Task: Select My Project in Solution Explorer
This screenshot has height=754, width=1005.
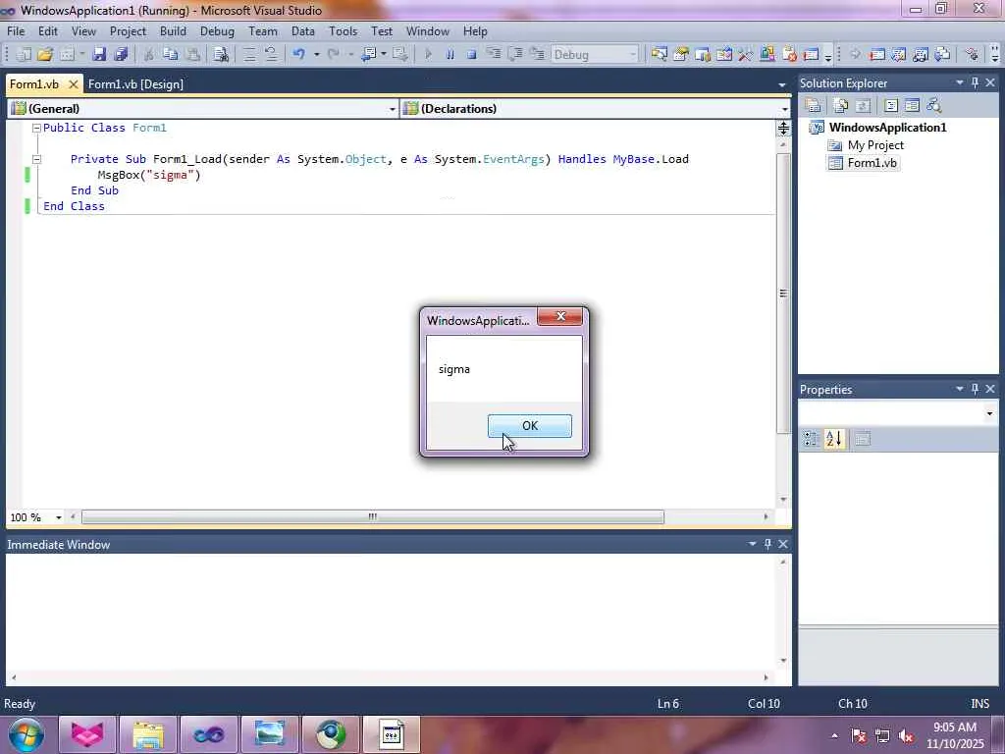Action: pyautogui.click(x=875, y=145)
